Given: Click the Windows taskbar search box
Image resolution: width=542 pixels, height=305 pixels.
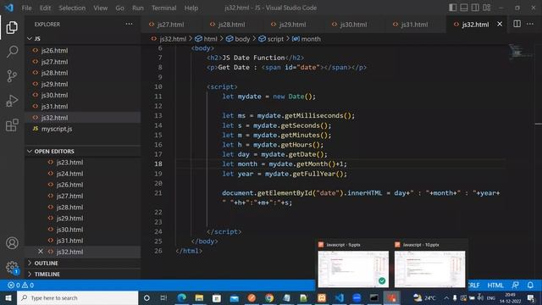Looking at the screenshot, I should [77, 297].
